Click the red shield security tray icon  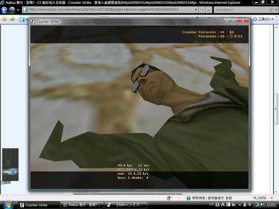250,205
